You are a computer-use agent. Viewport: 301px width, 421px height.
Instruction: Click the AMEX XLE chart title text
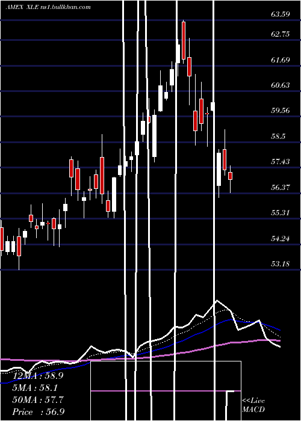(x=48, y=7)
